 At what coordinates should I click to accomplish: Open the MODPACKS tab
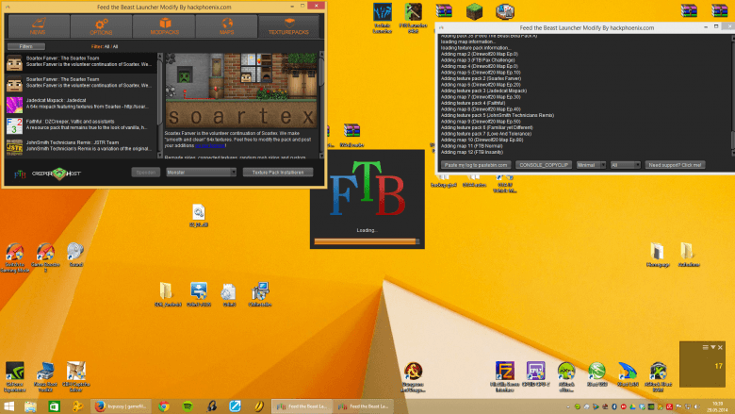click(x=164, y=26)
